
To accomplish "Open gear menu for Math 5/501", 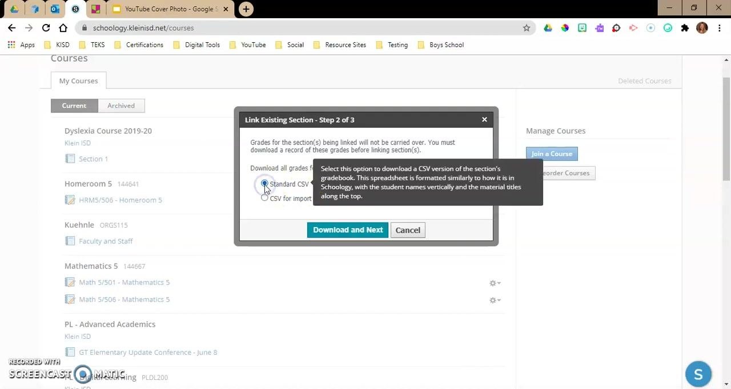I will [x=495, y=283].
